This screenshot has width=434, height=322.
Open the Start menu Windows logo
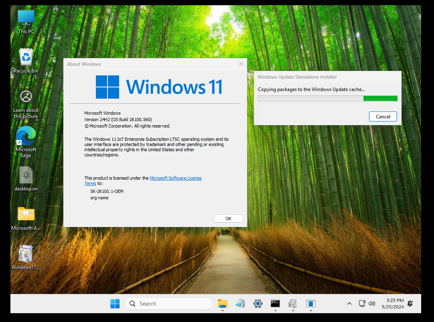click(x=115, y=304)
